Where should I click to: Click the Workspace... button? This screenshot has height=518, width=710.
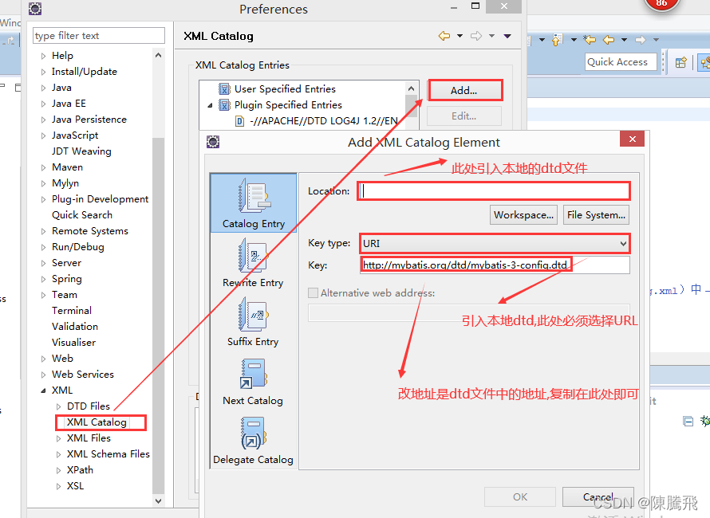pos(523,215)
